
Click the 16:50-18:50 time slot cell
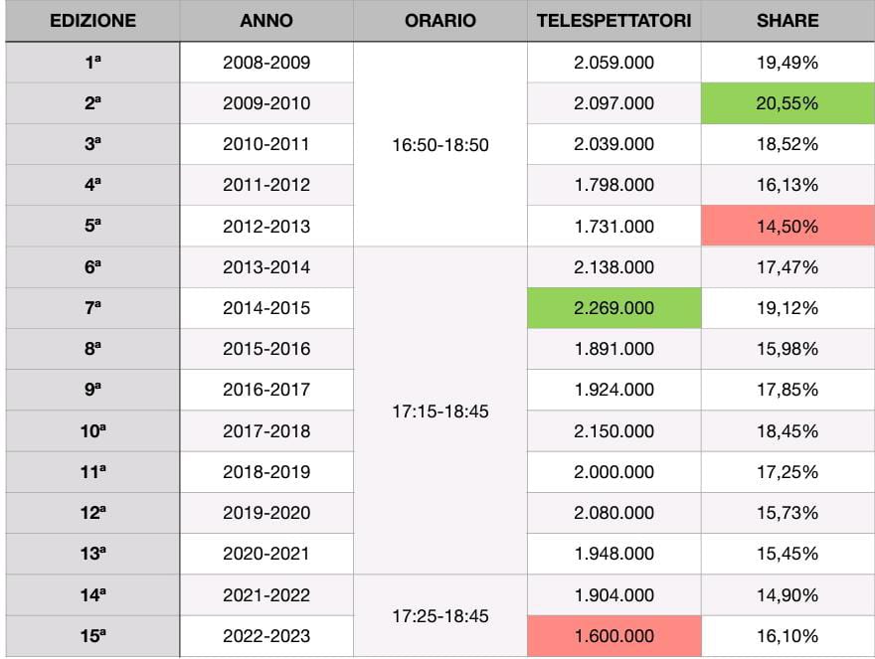click(440, 144)
